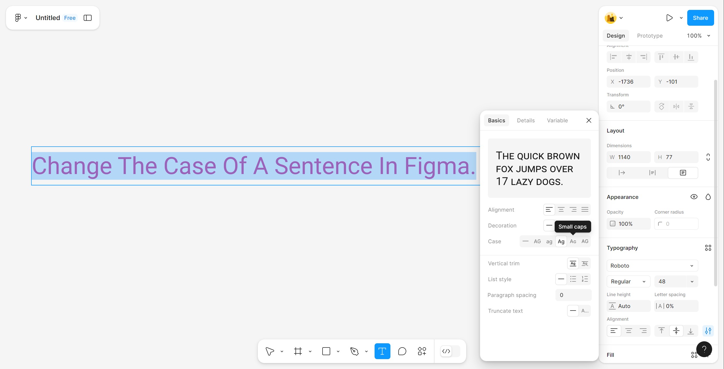Set Case to lowercase ag
Image resolution: width=724 pixels, height=369 pixels.
[x=549, y=241]
